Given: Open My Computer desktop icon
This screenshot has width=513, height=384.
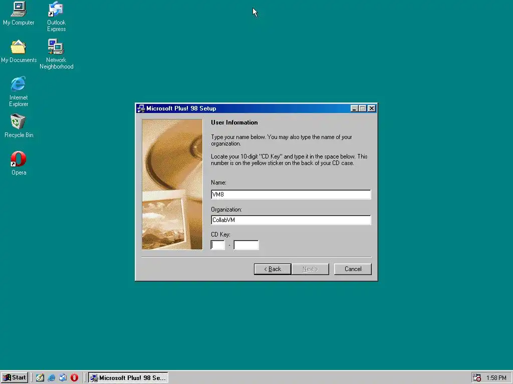Looking at the screenshot, I should tap(19, 13).
